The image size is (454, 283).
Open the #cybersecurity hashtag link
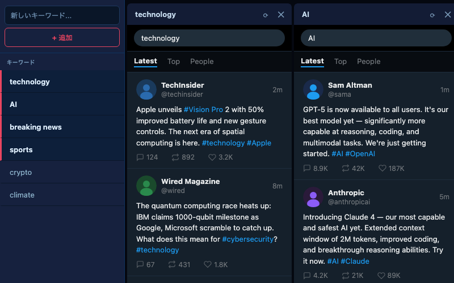coord(247,239)
